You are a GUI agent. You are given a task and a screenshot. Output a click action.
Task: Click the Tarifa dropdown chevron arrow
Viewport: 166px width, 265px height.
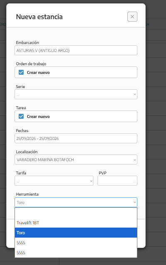point(91,181)
